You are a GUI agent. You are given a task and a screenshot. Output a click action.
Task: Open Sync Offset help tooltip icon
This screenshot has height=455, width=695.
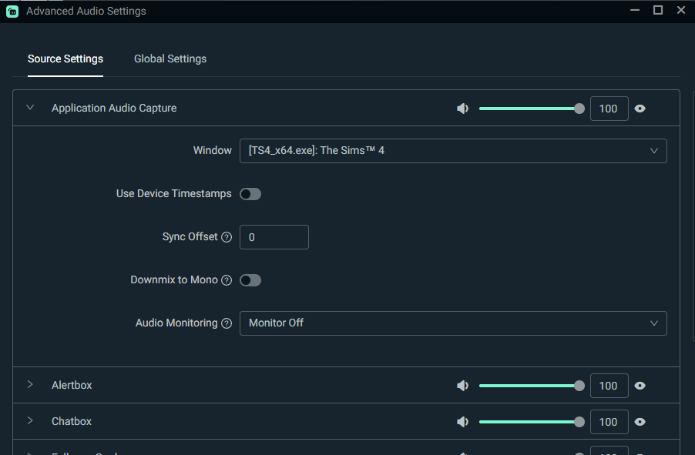(x=227, y=237)
